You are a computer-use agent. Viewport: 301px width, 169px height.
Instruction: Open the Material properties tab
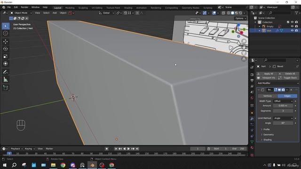click(x=252, y=147)
